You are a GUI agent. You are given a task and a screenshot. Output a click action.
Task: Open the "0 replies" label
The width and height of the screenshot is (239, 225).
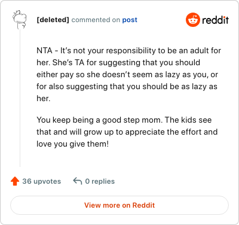(100, 181)
